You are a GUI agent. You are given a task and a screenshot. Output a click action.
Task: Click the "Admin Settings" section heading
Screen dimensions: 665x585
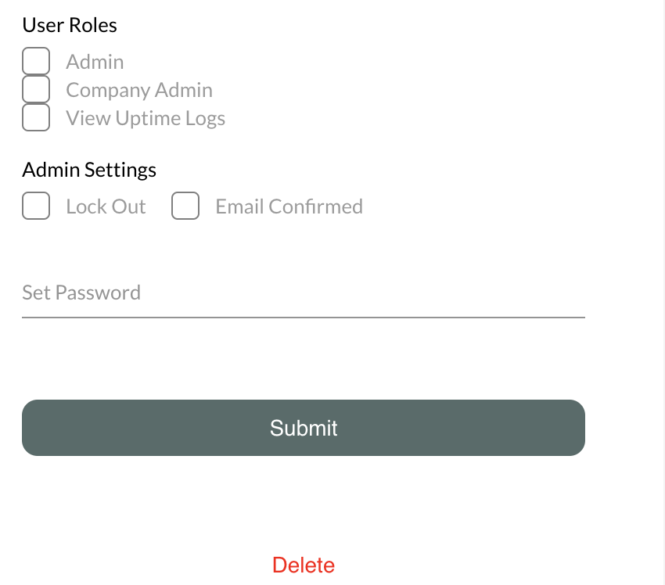89,170
